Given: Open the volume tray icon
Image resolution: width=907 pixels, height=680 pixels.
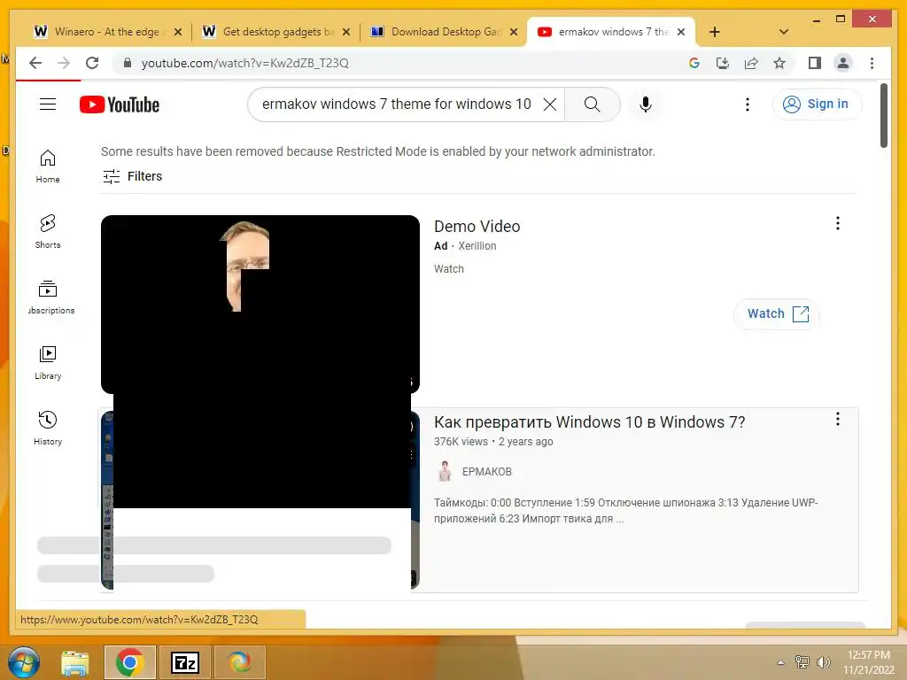Looking at the screenshot, I should [823, 662].
